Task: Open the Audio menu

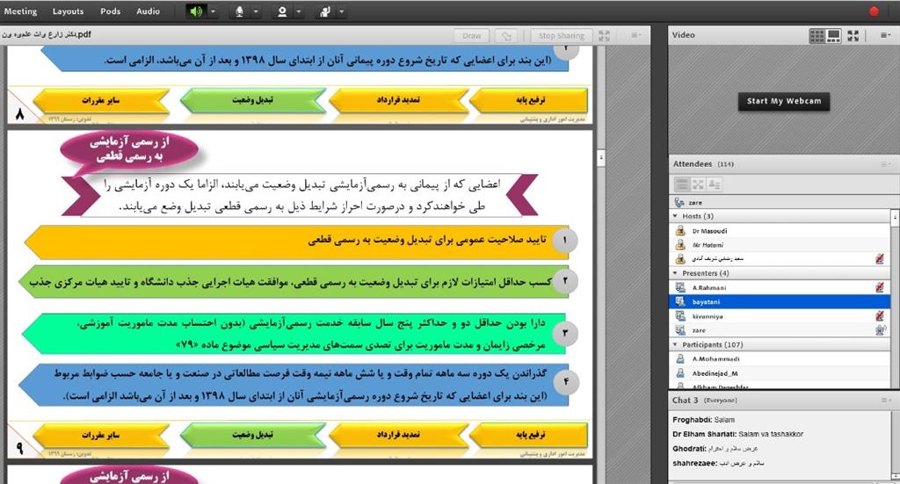Action: click(148, 11)
